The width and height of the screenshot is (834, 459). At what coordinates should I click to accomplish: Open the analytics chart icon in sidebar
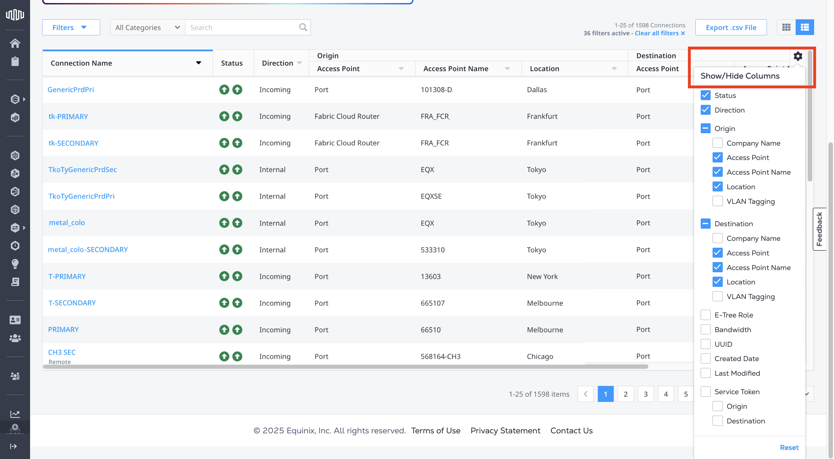click(15, 414)
